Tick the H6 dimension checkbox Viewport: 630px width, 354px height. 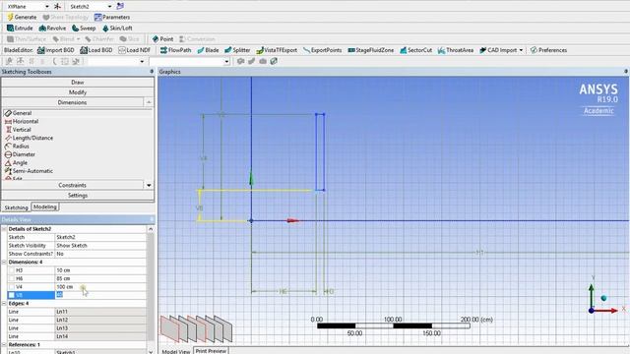click(x=11, y=278)
